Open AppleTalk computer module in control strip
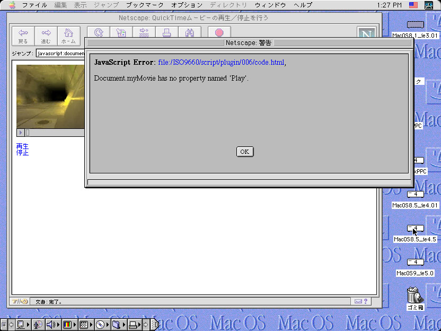 (x=22, y=325)
